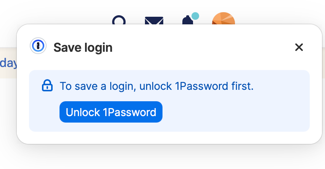Click the teal notification badge dot
This screenshot has width=325, height=169.
[x=195, y=16]
